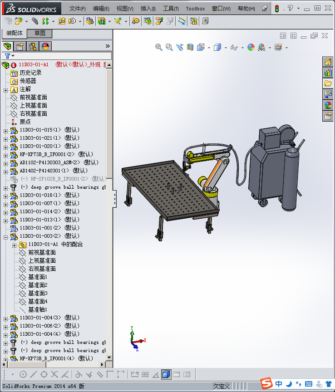Open the 文件(F) menu

pos(77,9)
